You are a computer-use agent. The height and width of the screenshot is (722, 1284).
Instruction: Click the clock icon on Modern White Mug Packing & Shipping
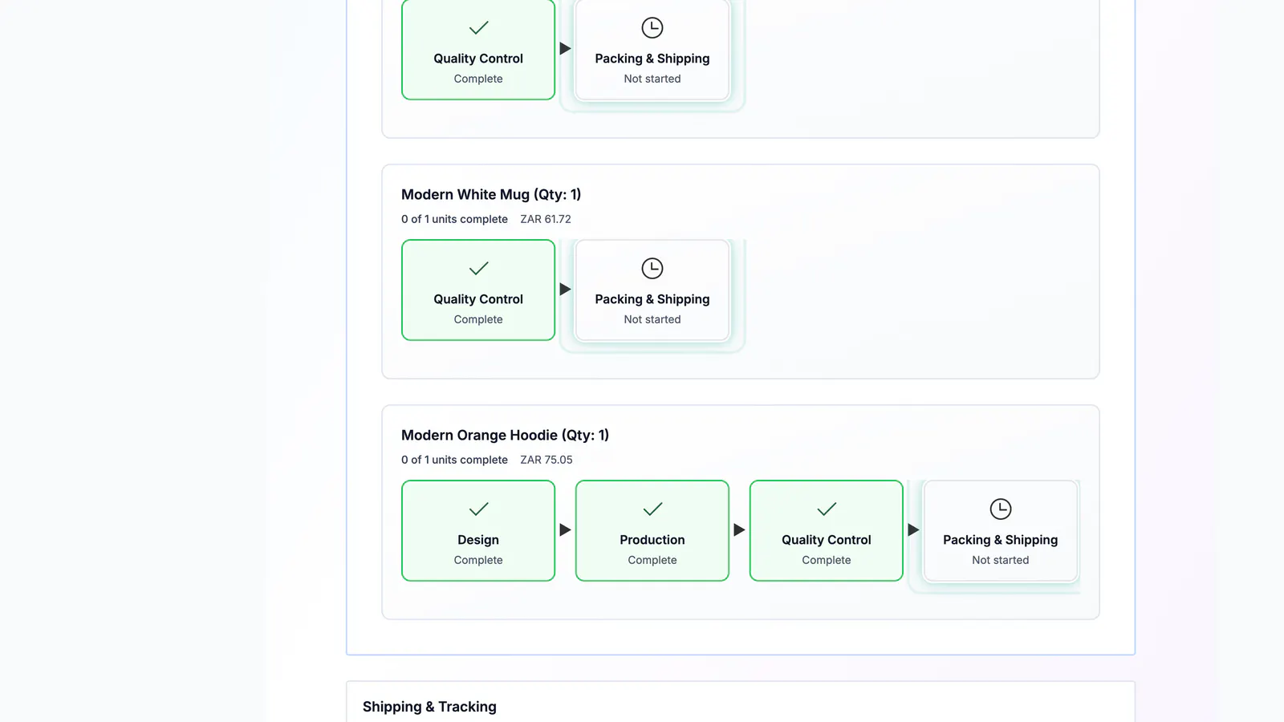[x=652, y=268]
